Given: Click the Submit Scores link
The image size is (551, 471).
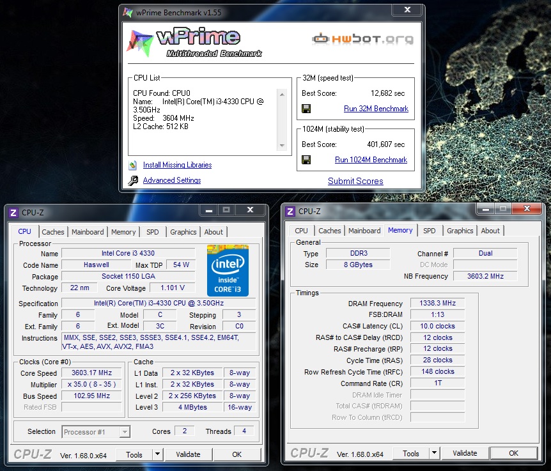Looking at the screenshot, I should [355, 181].
